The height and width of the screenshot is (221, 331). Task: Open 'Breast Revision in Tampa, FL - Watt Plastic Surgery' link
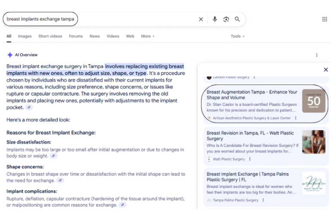coord(250,136)
